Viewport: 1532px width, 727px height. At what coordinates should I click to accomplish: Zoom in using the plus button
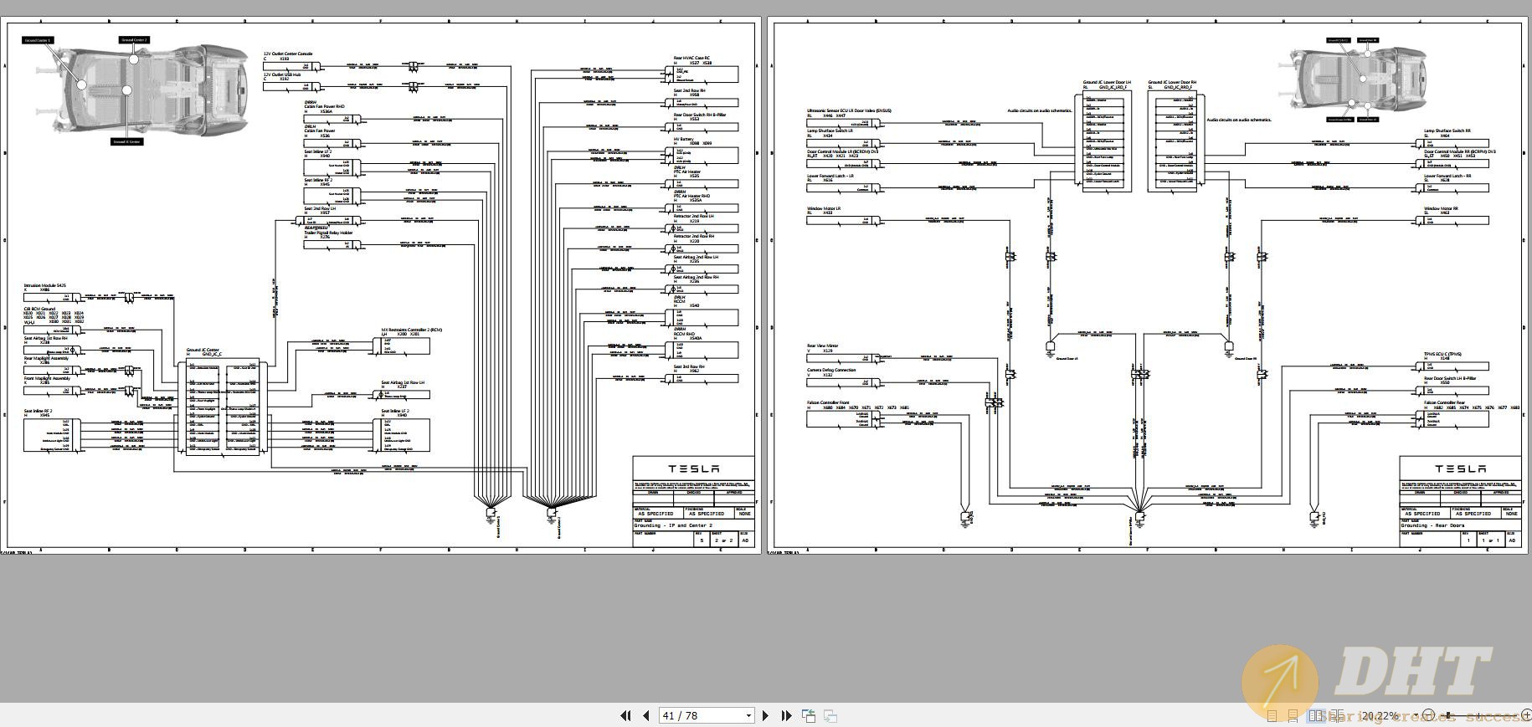coord(1526,715)
